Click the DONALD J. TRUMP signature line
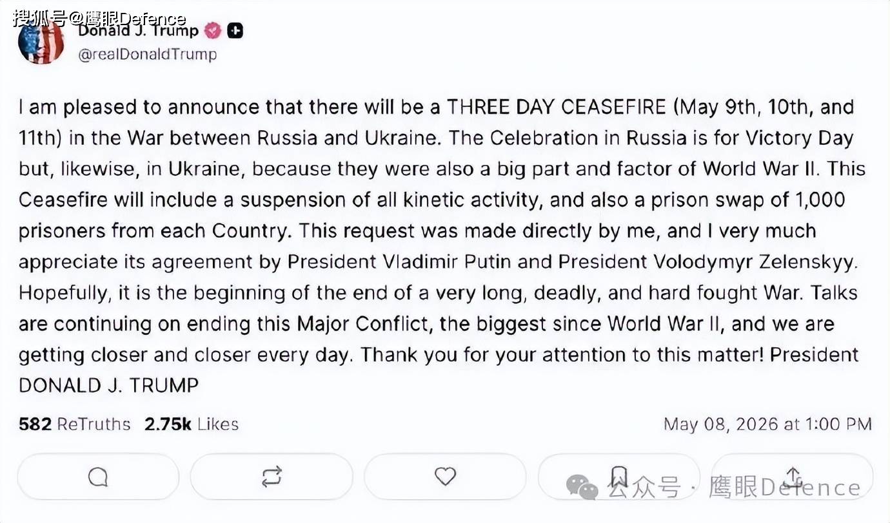Image resolution: width=890 pixels, height=523 pixels. (109, 386)
